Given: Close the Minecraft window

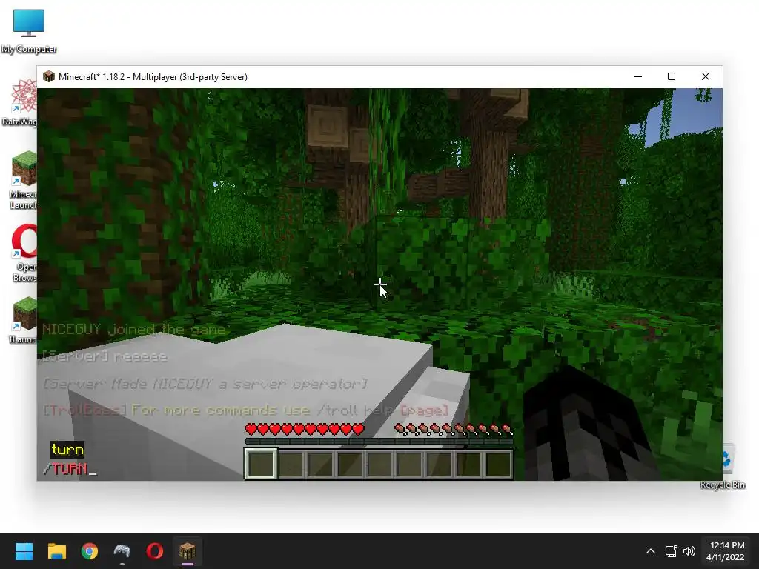Looking at the screenshot, I should (x=706, y=76).
